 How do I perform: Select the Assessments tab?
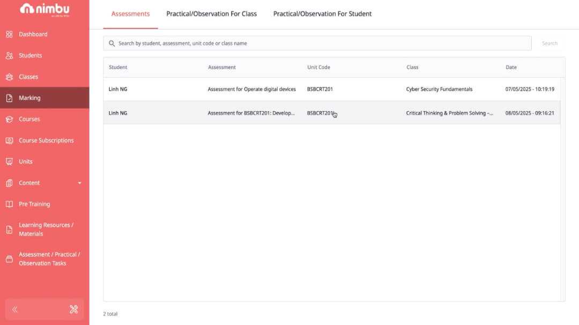(x=130, y=14)
